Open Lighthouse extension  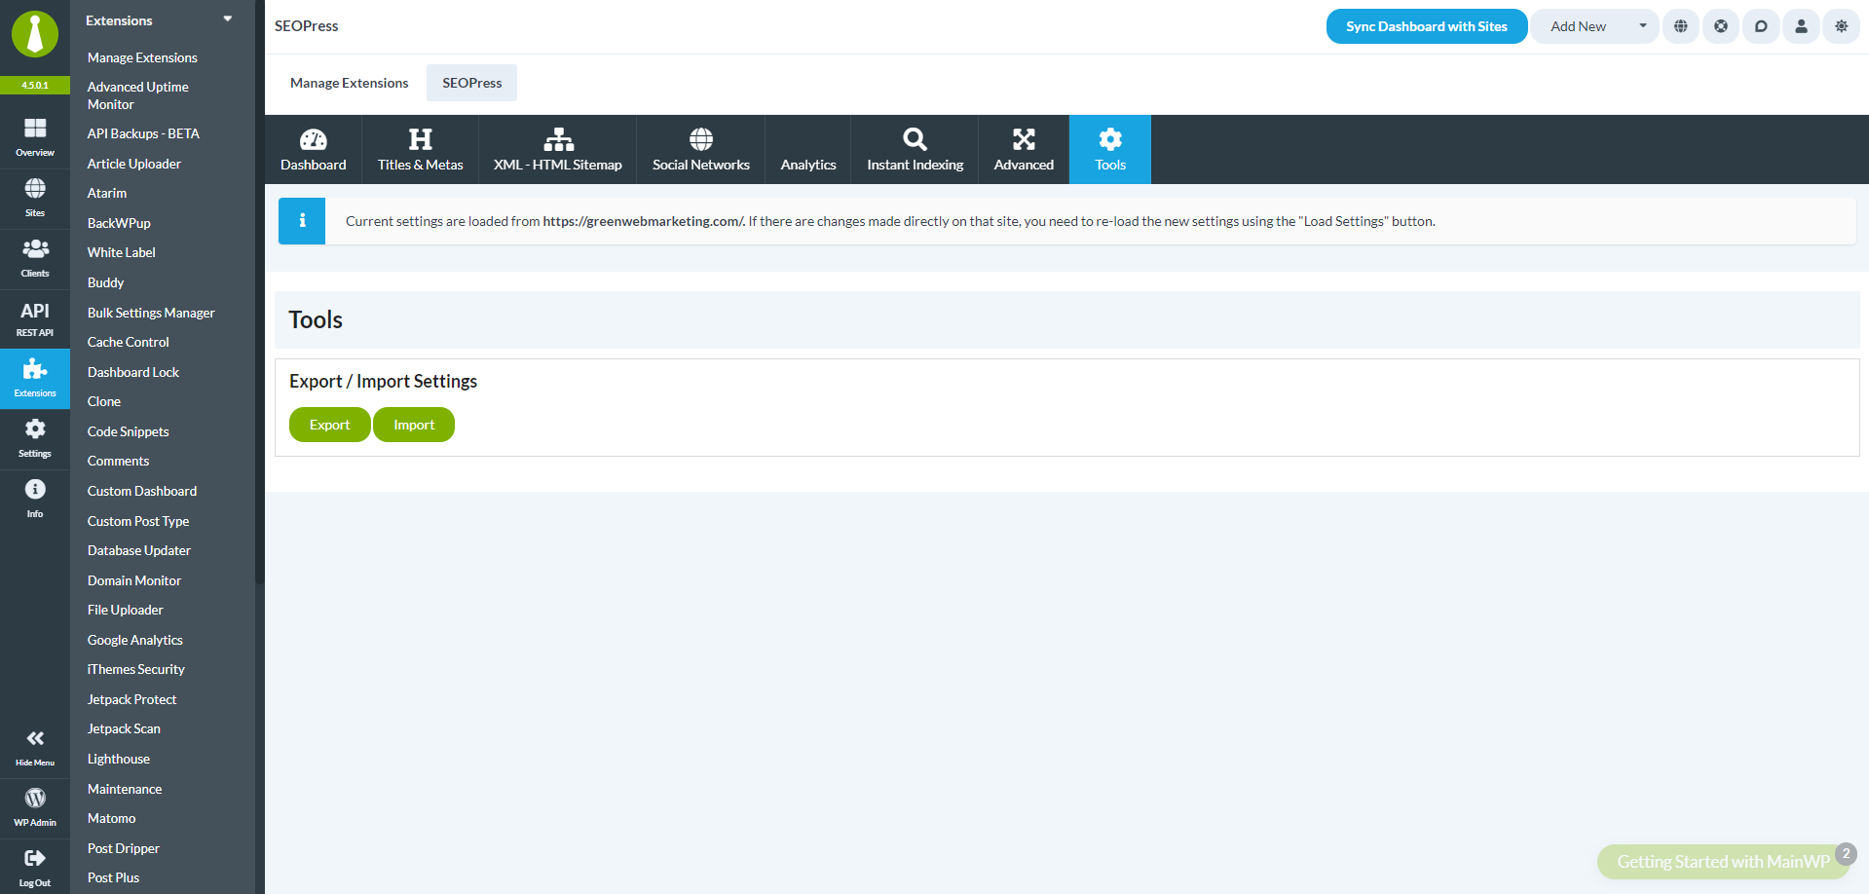pyautogui.click(x=119, y=759)
